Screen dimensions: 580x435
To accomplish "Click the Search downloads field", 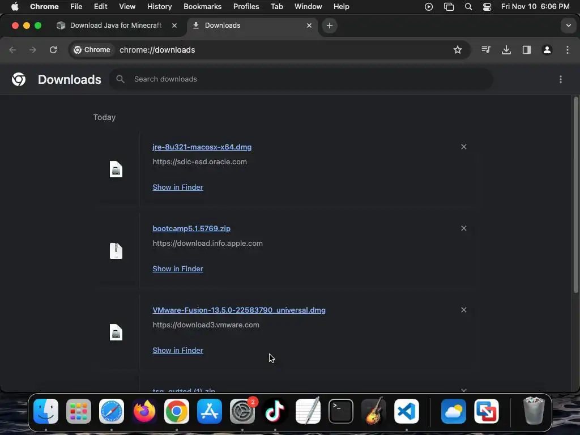I will [x=301, y=79].
